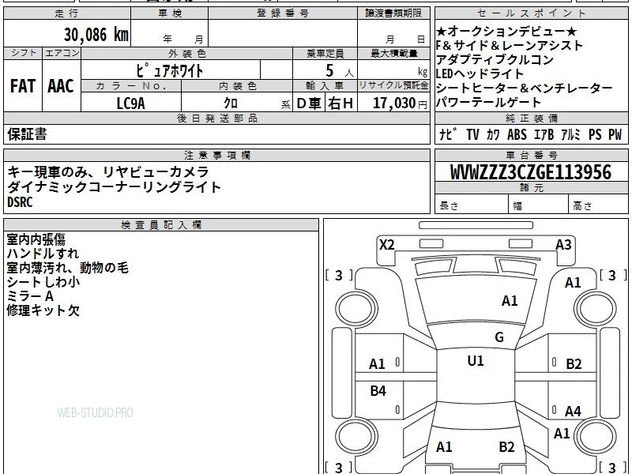
Task: Select the F&サイド&レーンアシスト line
Action: 509,45
